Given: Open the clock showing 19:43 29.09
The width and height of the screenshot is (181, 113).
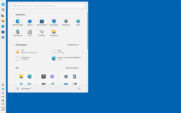Looking at the screenshot, I should click(x=3, y=109).
